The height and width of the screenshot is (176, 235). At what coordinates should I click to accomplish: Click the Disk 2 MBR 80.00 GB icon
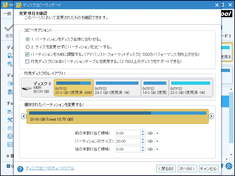click(27, 89)
